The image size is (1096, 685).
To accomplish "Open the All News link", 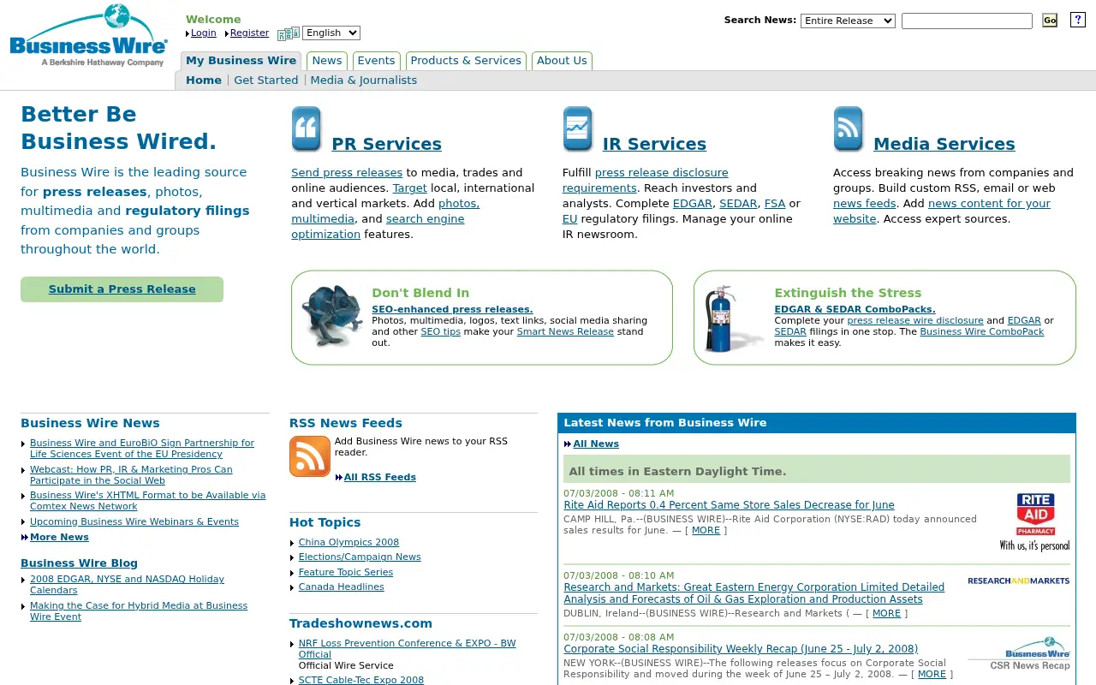I will [x=596, y=444].
